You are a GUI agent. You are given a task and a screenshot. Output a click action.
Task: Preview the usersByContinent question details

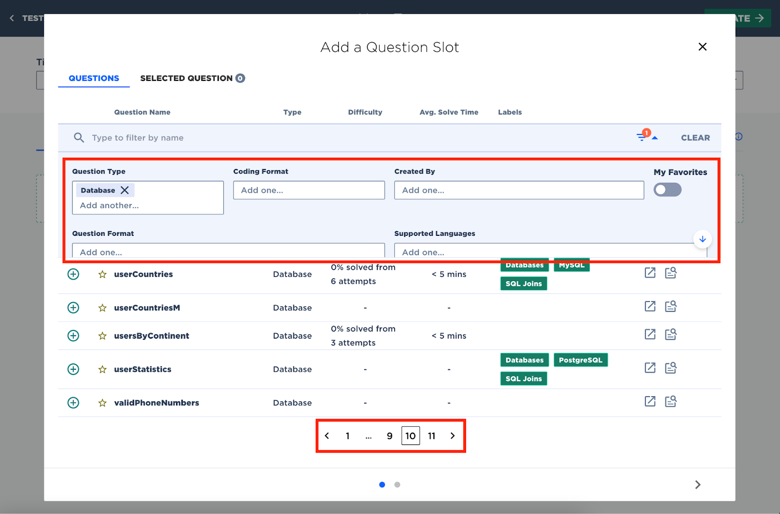click(671, 334)
